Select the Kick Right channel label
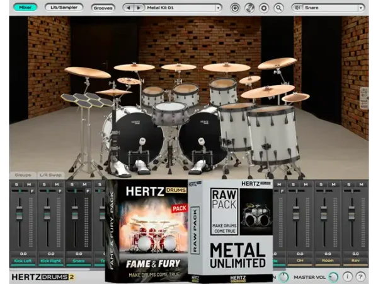This screenshot has height=284, width=378. (x=50, y=261)
